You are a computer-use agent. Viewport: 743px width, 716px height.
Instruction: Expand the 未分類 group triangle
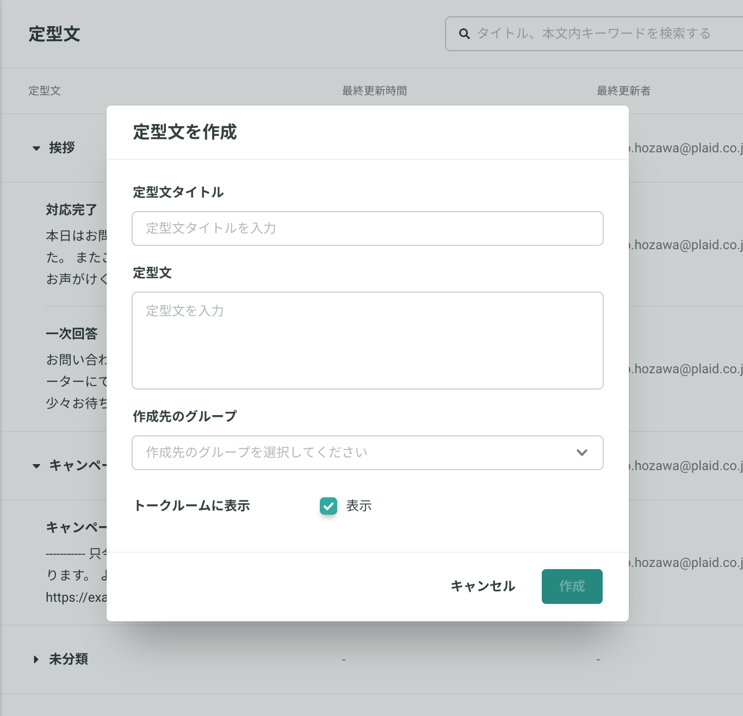click(36, 659)
